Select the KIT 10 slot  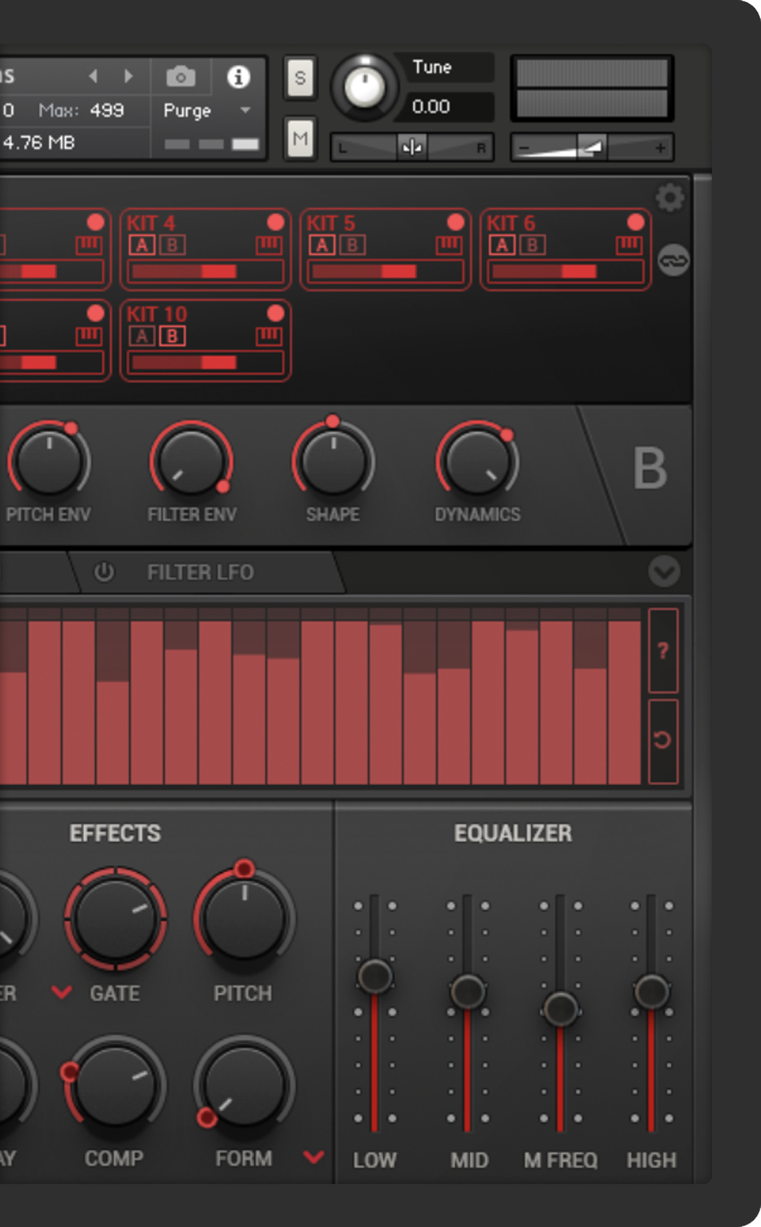(206, 340)
